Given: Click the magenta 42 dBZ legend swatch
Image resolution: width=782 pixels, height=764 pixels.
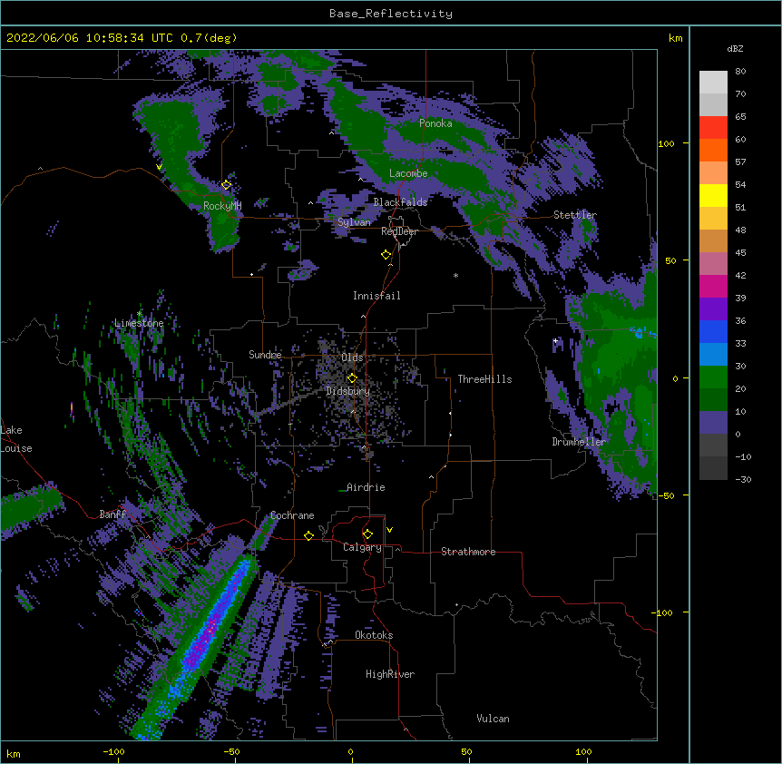Looking at the screenshot, I should (x=713, y=286).
